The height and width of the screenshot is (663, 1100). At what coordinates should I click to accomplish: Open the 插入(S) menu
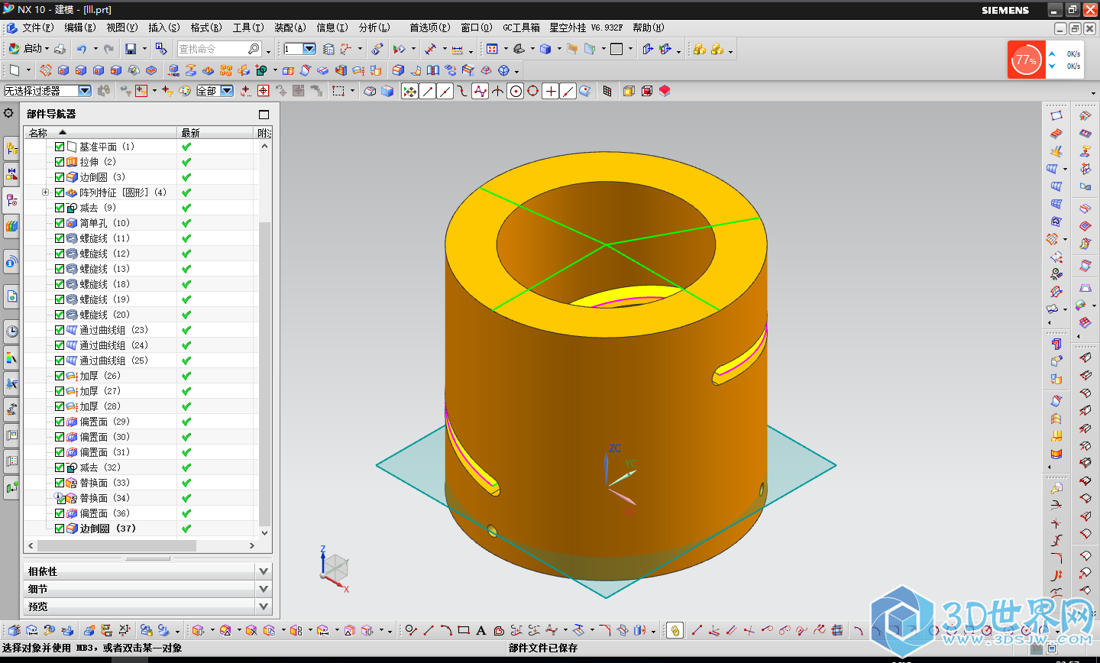pos(163,27)
